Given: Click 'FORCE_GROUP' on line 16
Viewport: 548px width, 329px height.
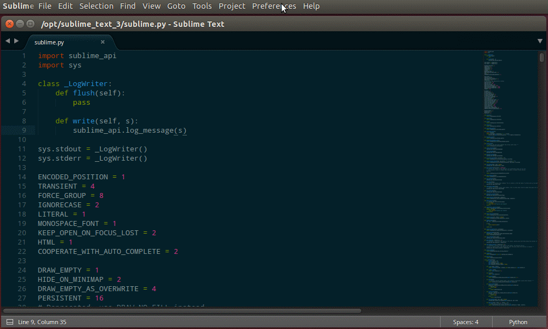Looking at the screenshot, I should tap(62, 195).
